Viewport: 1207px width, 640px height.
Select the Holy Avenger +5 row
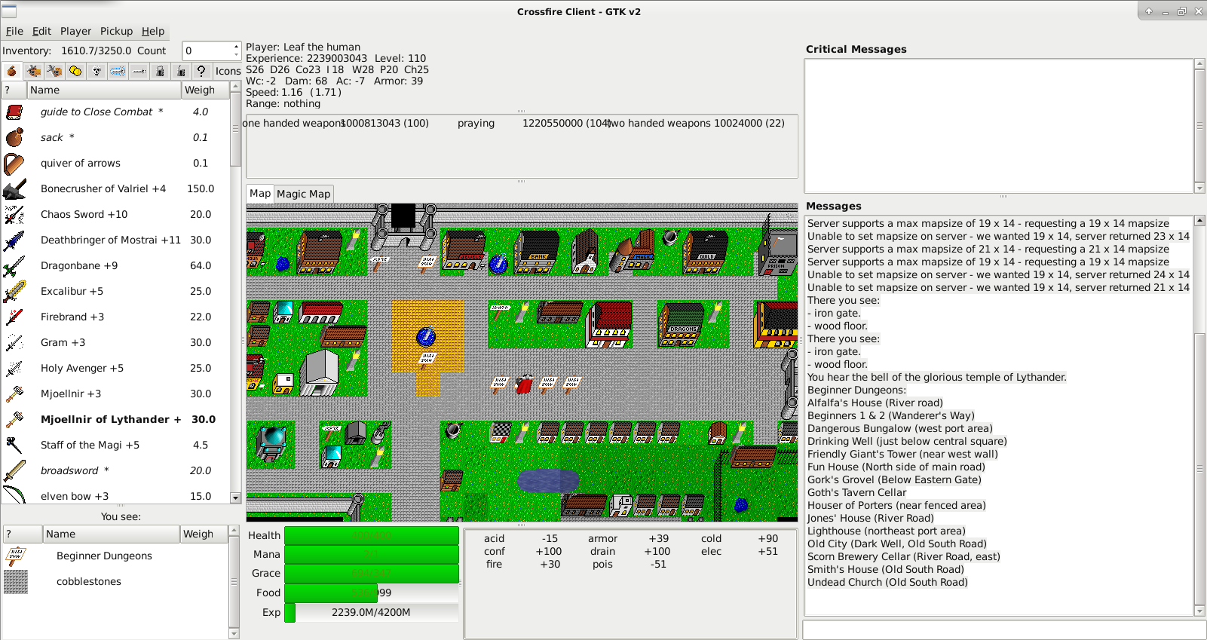(x=115, y=368)
